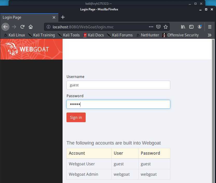Click the built-in accounts heading text
Viewport: 216px width, 183px height.
coord(113,143)
